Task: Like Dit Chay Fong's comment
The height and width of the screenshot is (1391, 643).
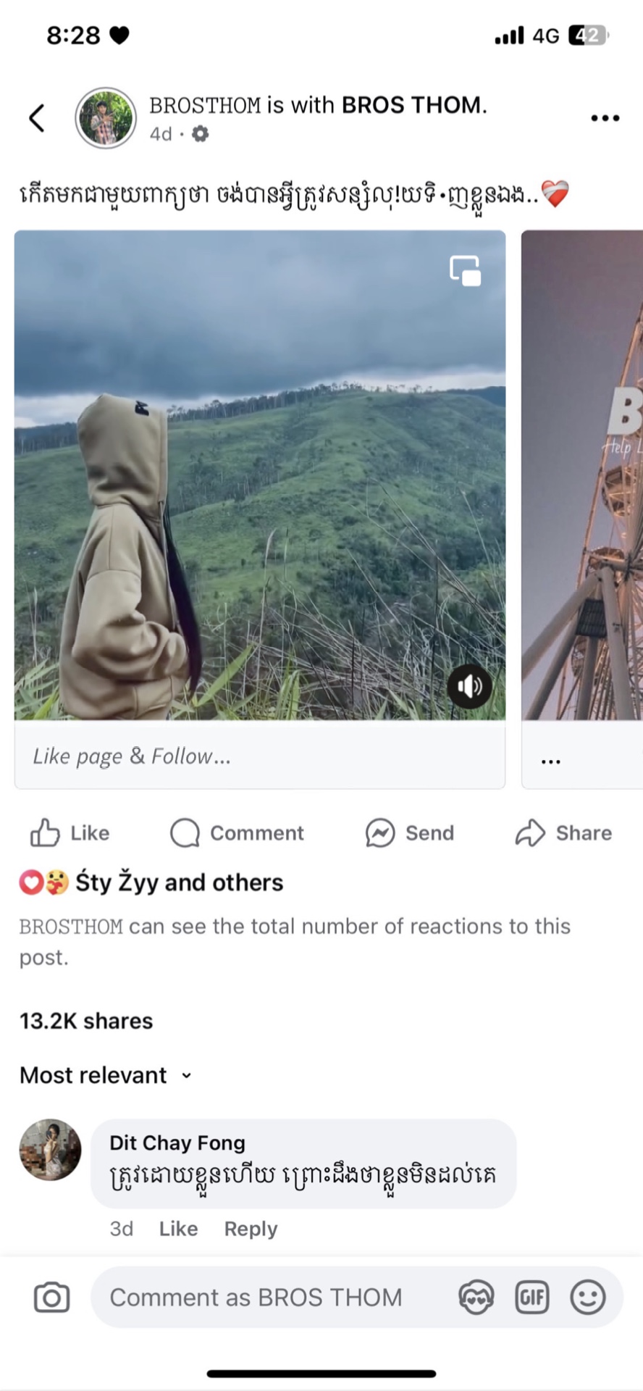Action: pyautogui.click(x=178, y=1229)
